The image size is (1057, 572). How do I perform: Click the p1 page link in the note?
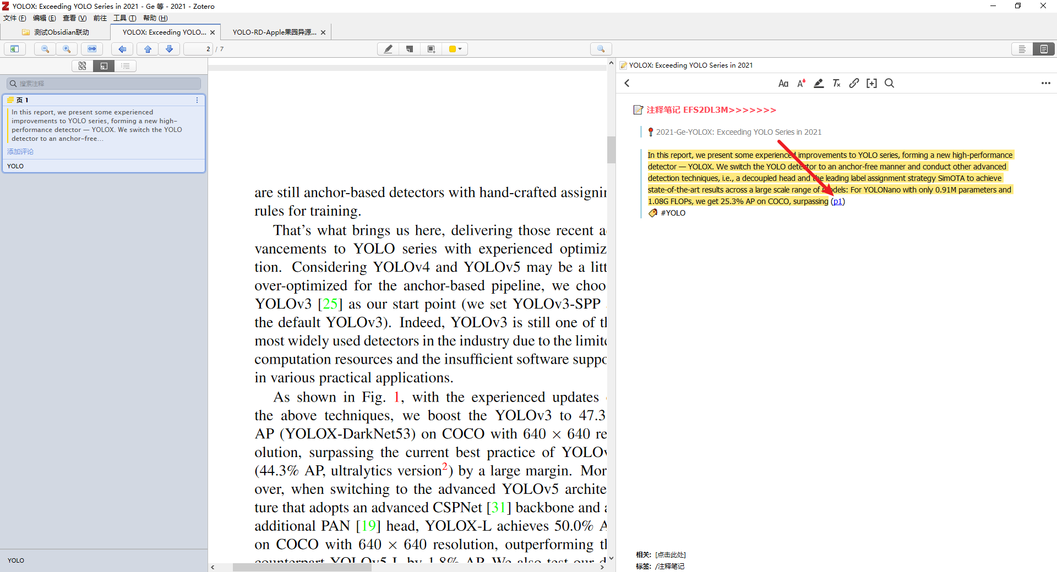tap(837, 201)
